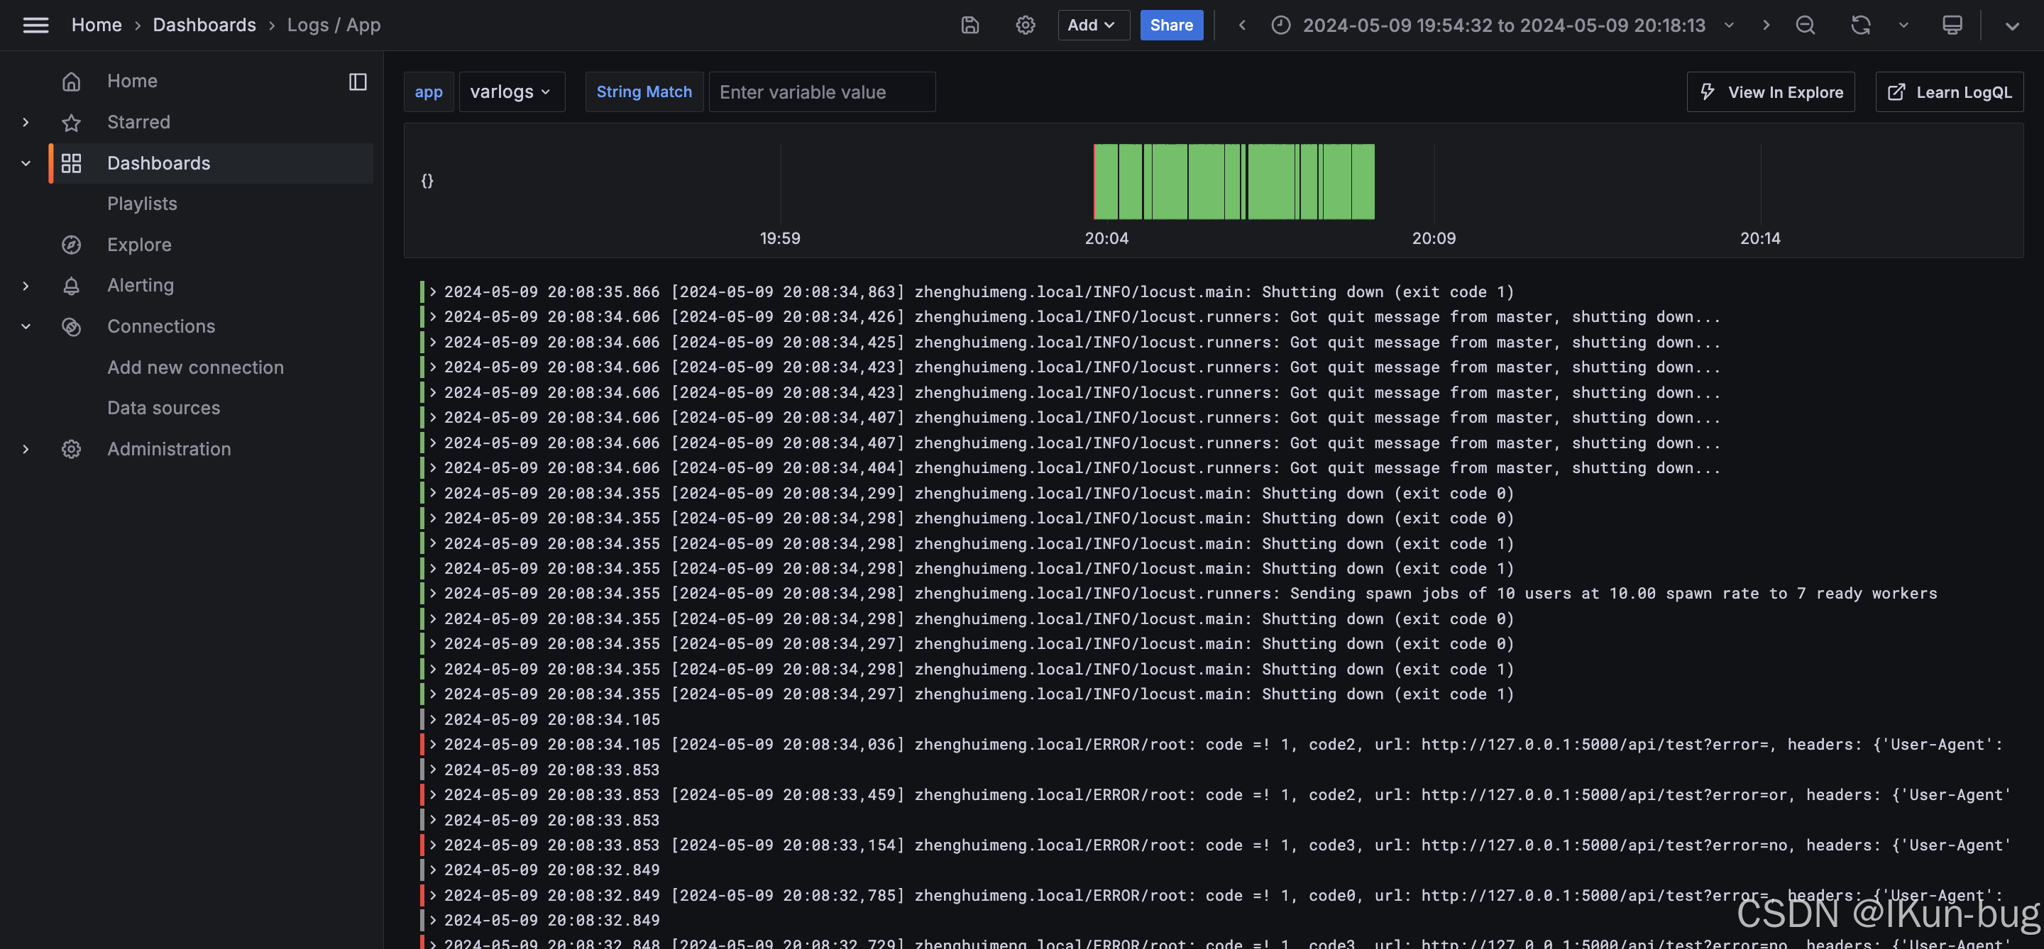Open the varlogs app variable dropdown
Image resolution: width=2044 pixels, height=949 pixels.
pos(511,92)
